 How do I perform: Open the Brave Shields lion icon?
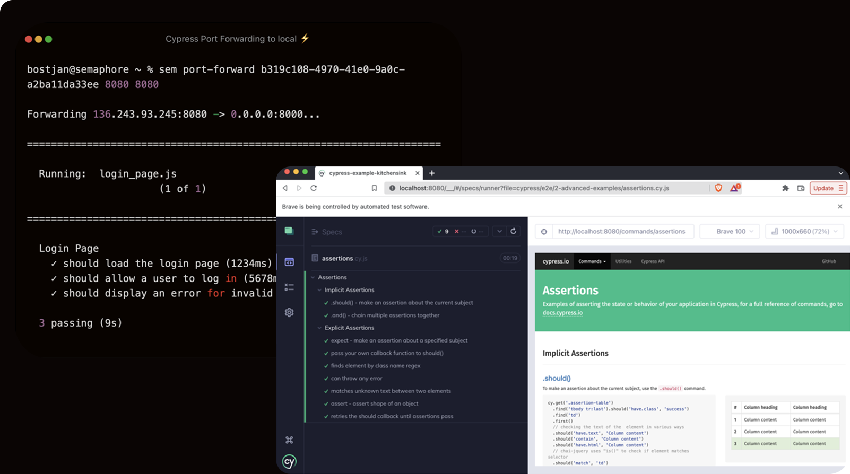(x=718, y=188)
